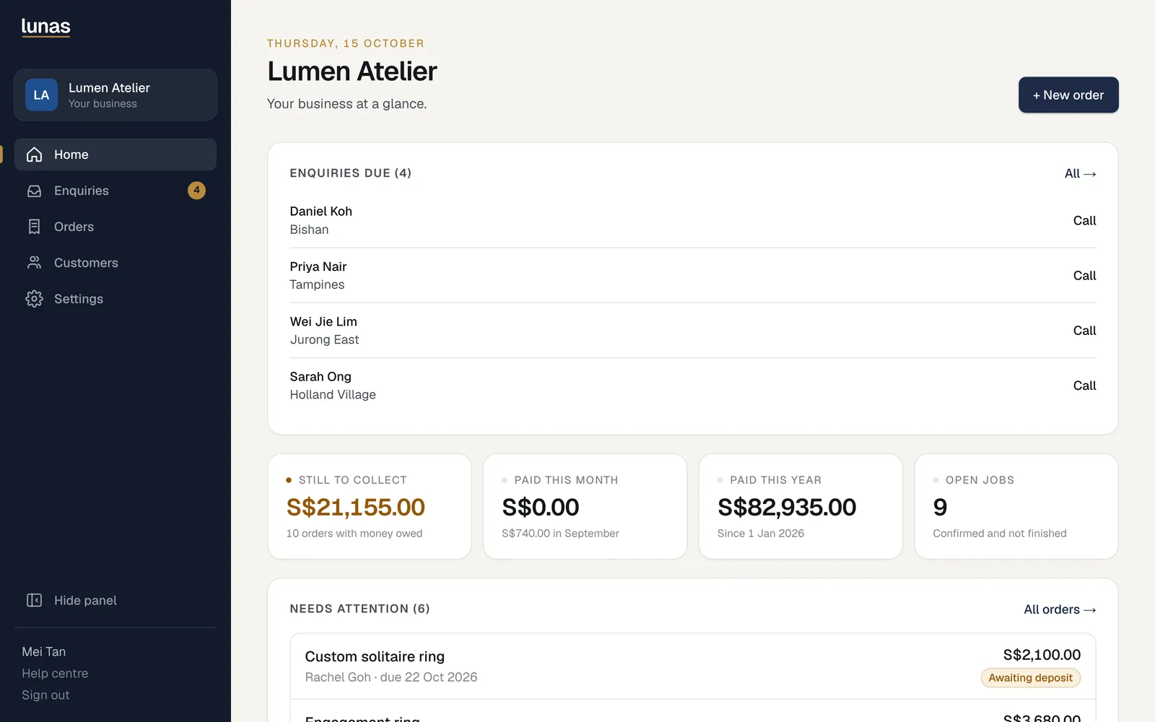
Task: Select the Priya Nair enquiry name
Action: pos(318,266)
